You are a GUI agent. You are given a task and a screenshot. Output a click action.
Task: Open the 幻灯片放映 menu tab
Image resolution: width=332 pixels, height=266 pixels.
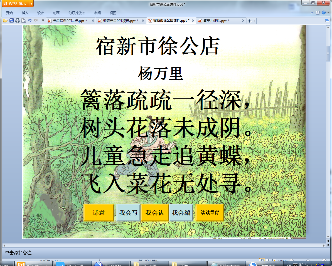point(77,13)
